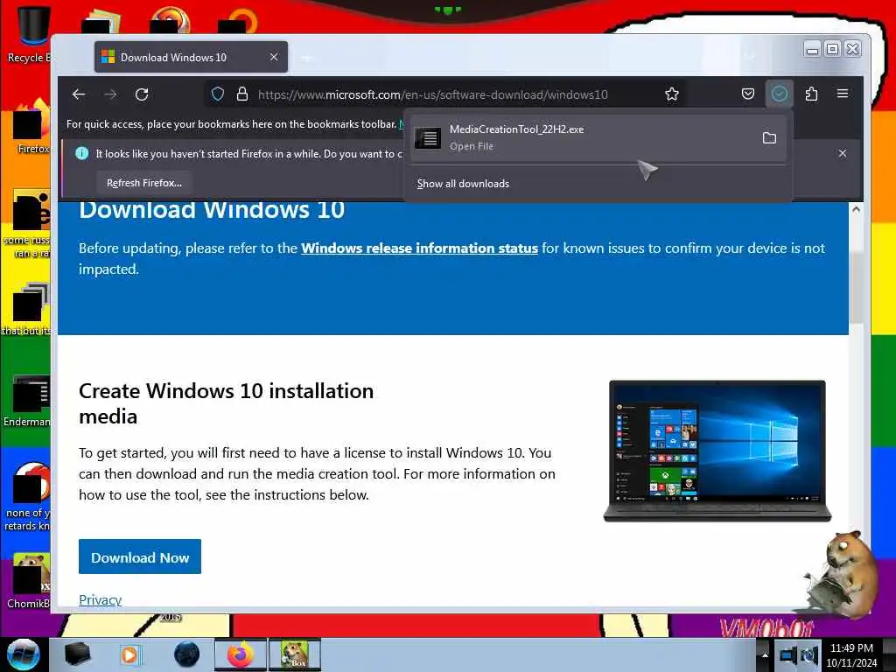This screenshot has height=672, width=896.
Task: Click the dark globe taskbar icon
Action: (x=186, y=654)
